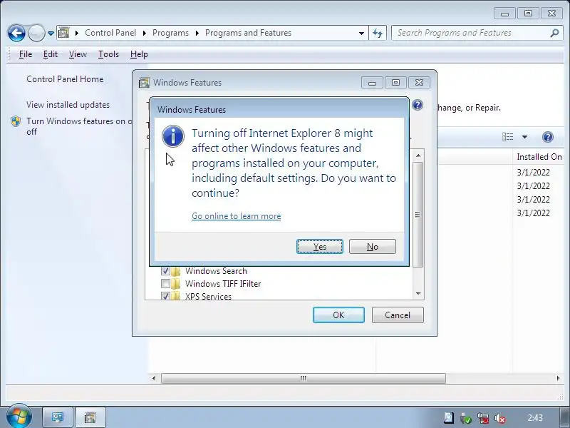Click Show desktop button at taskbar end
Image resolution: width=570 pixels, height=428 pixels.
(x=564, y=417)
